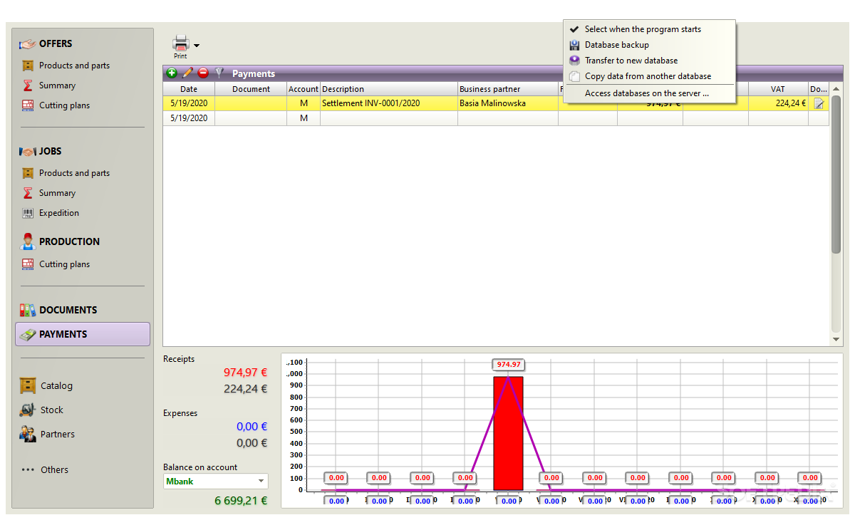Image resolution: width=855 pixels, height=520 pixels.
Task: Click the DOCUMENTS binders icon
Action: (x=28, y=310)
